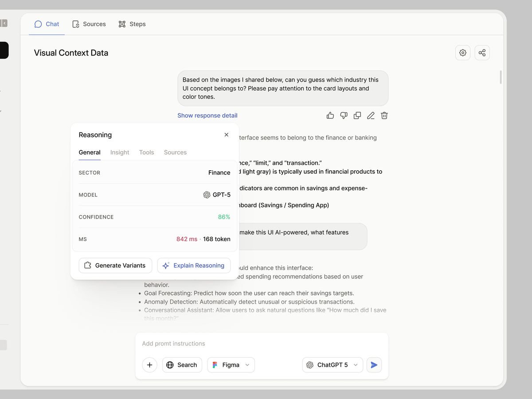
Task: Click the Show response detail link
Action: point(207,115)
